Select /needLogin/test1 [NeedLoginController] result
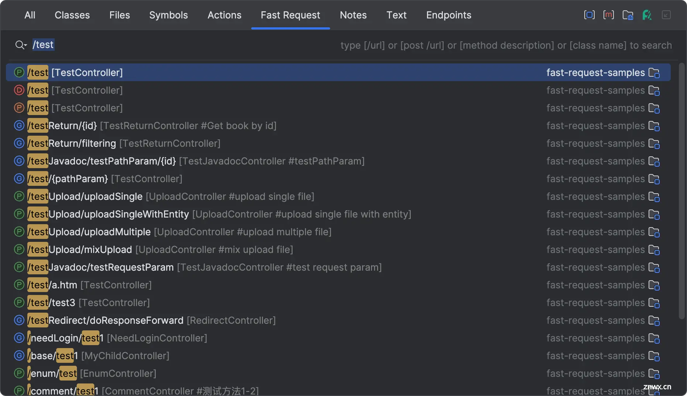687x396 pixels. (x=338, y=338)
